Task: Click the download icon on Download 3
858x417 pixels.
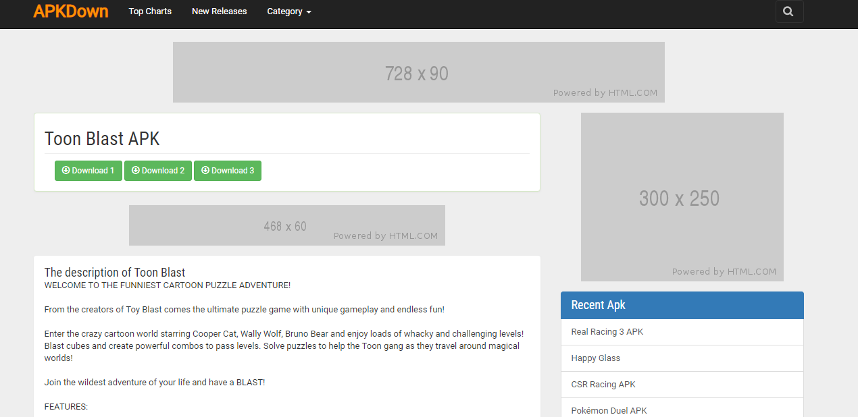Action: tap(205, 171)
